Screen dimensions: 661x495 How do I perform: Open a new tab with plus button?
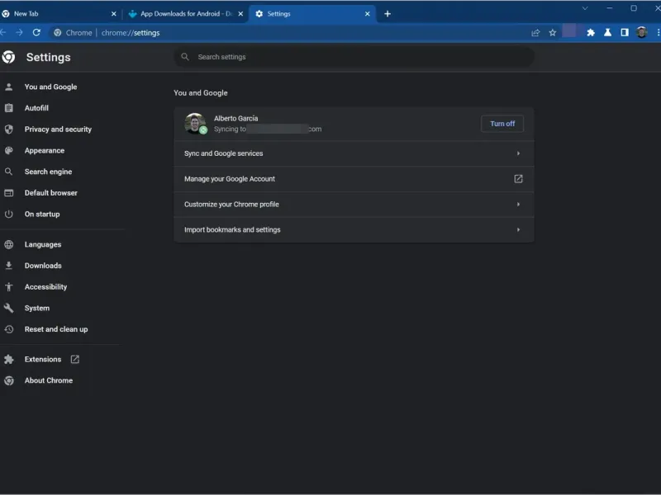coord(388,14)
